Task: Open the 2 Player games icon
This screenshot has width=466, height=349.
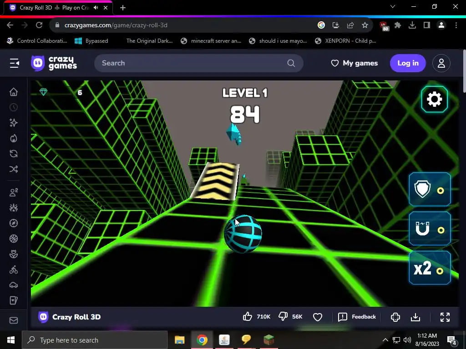Action: click(x=14, y=192)
